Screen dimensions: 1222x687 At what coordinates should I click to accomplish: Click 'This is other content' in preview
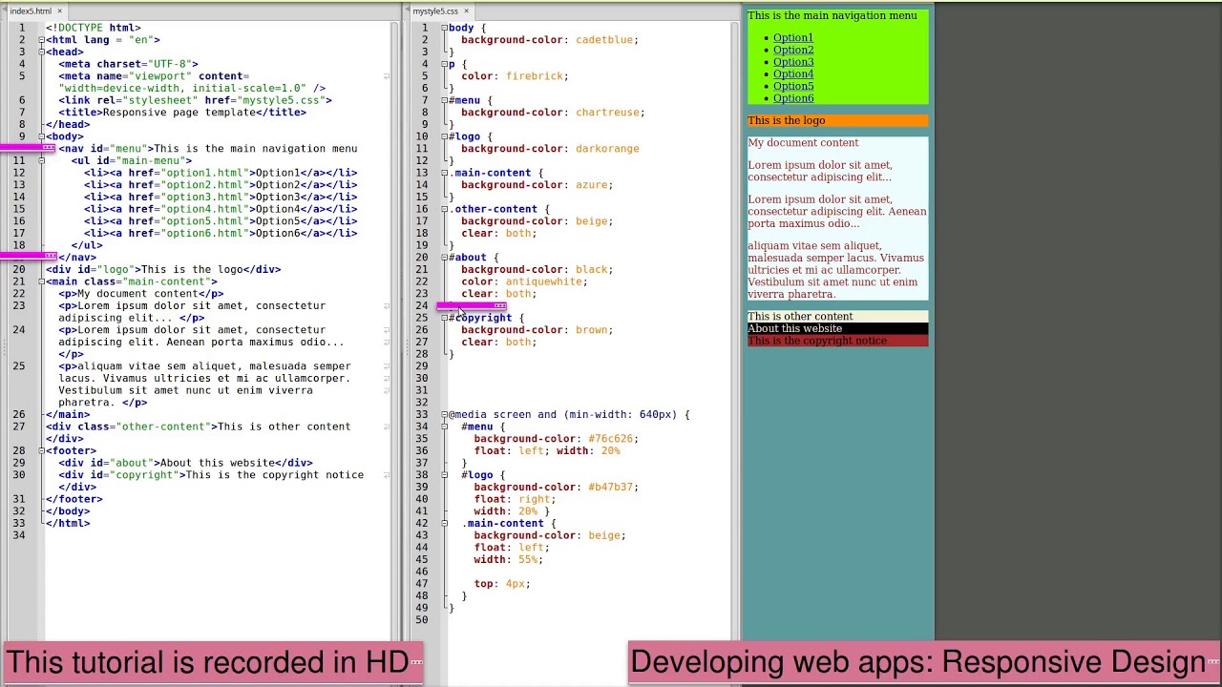tap(800, 317)
